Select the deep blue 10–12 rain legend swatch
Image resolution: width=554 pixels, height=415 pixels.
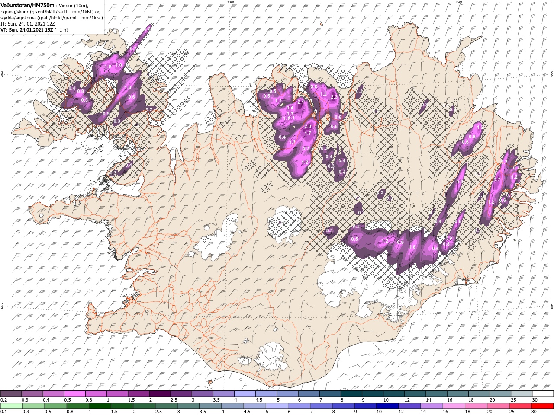click(x=387, y=406)
